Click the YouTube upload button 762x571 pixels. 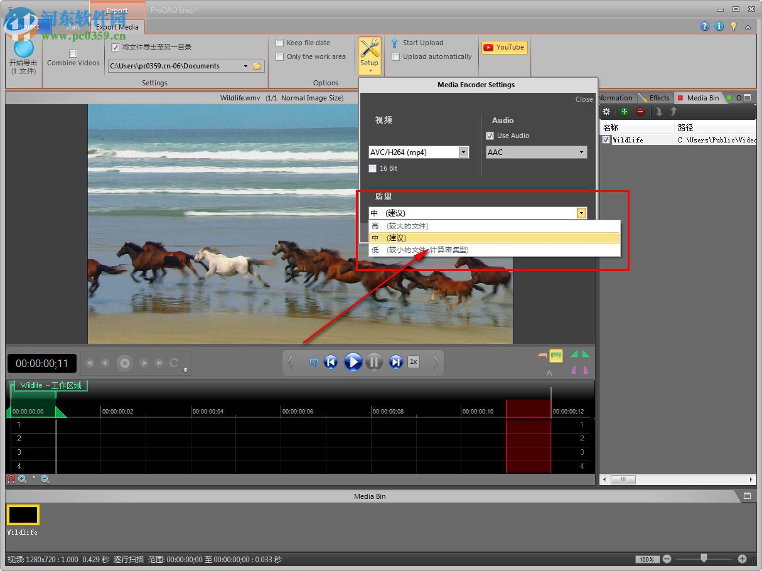point(504,47)
